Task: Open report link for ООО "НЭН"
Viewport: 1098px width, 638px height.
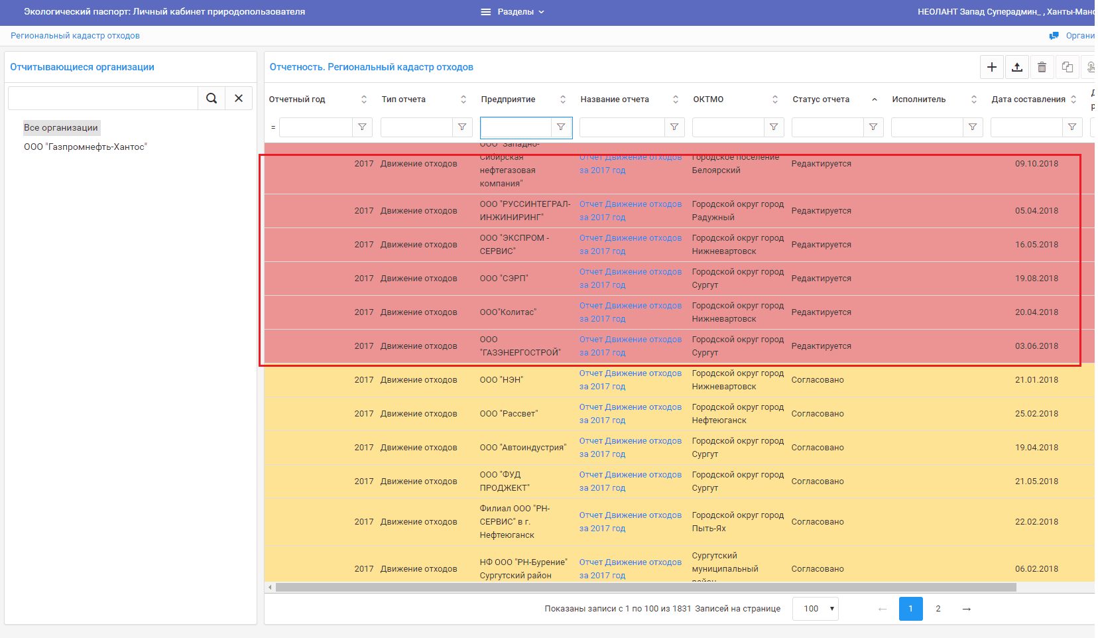Action: tap(630, 379)
